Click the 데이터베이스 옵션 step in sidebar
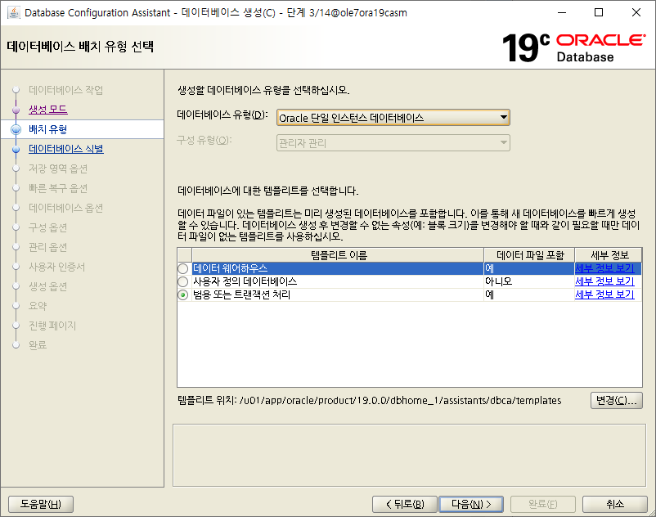The width and height of the screenshot is (656, 517). pos(65,208)
